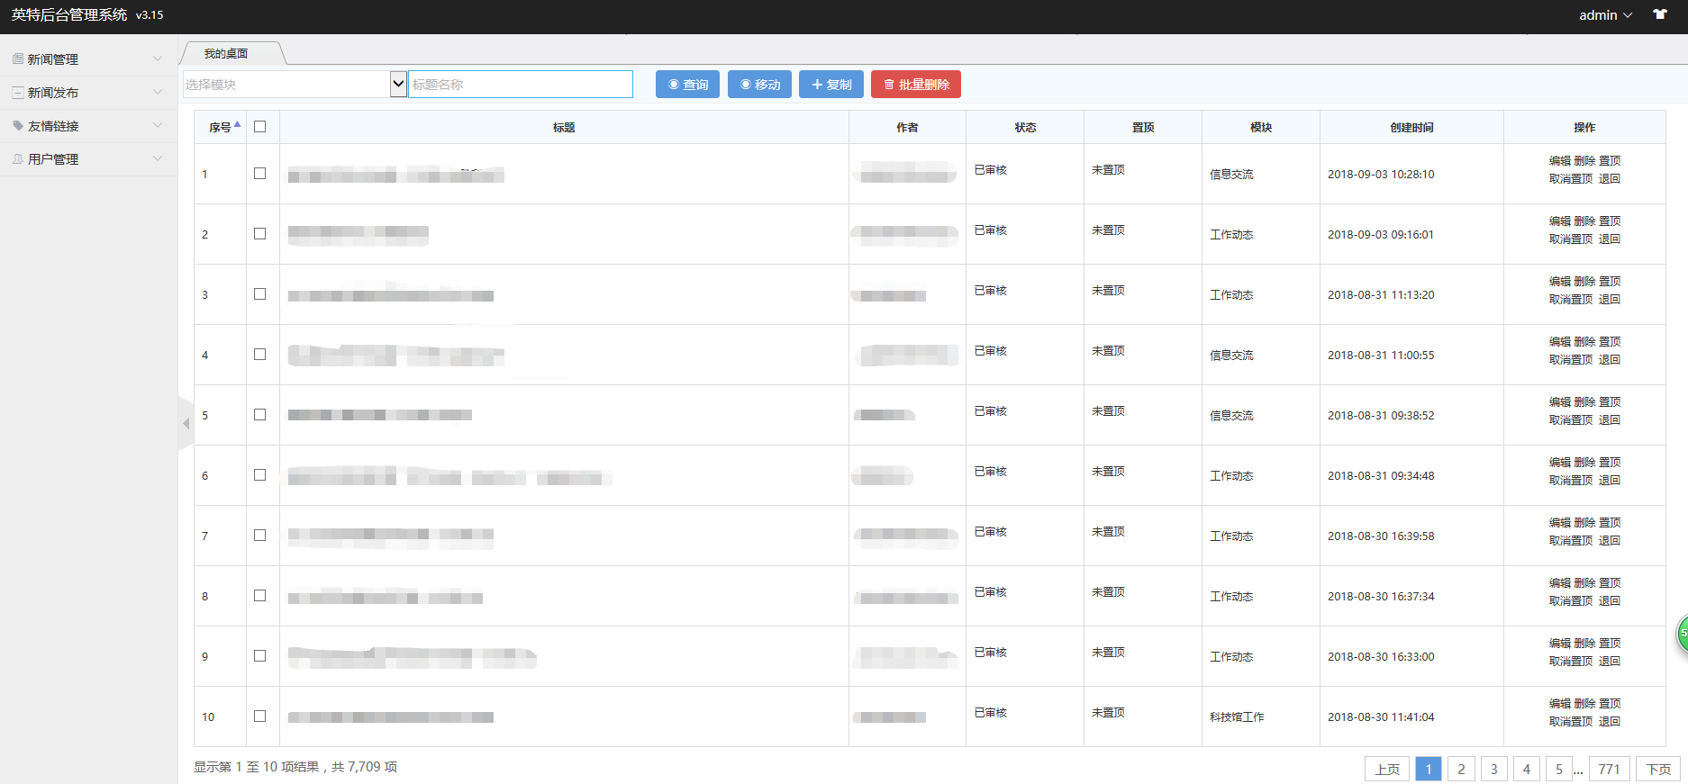Click the green floating badge on right edge
Screen dimensions: 1688x784
point(1682,633)
